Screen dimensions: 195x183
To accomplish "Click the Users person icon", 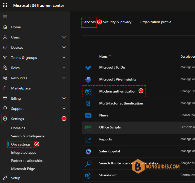I will coord(5,37).
